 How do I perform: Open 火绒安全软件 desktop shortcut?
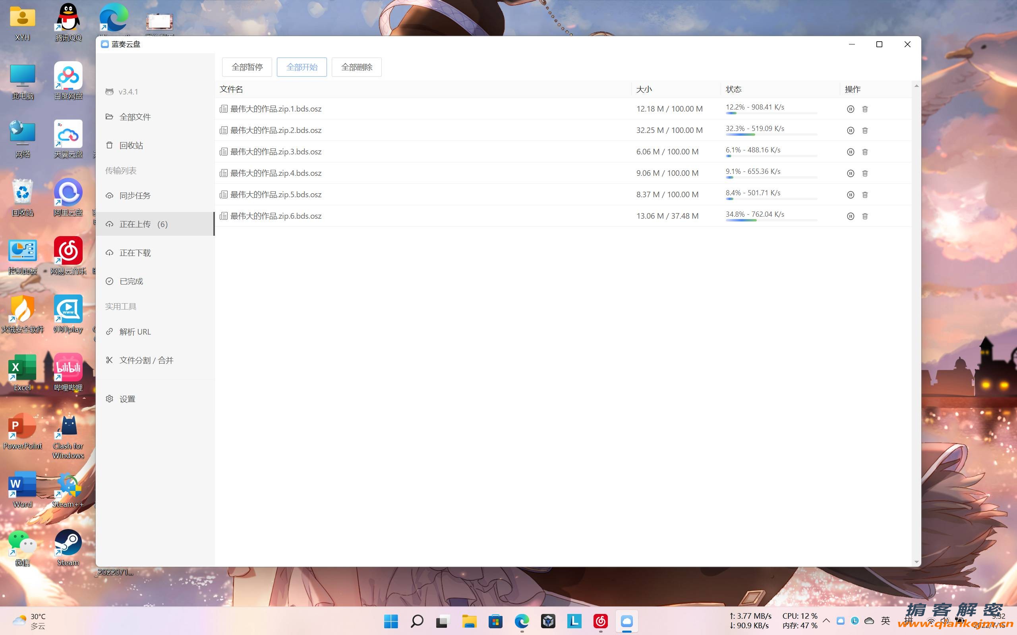[22, 314]
